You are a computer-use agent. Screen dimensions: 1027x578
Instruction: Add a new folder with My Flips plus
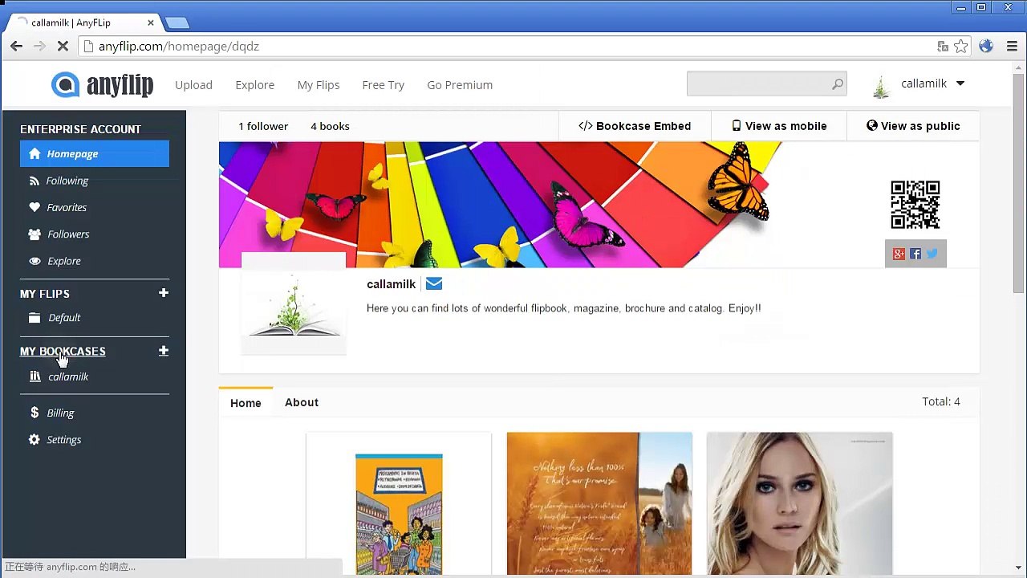tap(164, 293)
